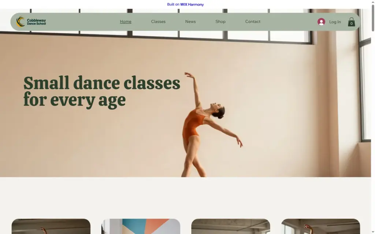Click the vertical scrollbar thumb
The height and width of the screenshot is (234, 375).
[x=373, y=18]
